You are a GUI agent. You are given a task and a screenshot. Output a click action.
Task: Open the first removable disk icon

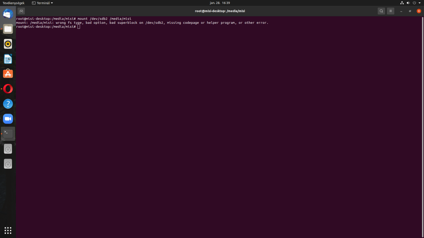point(8,149)
